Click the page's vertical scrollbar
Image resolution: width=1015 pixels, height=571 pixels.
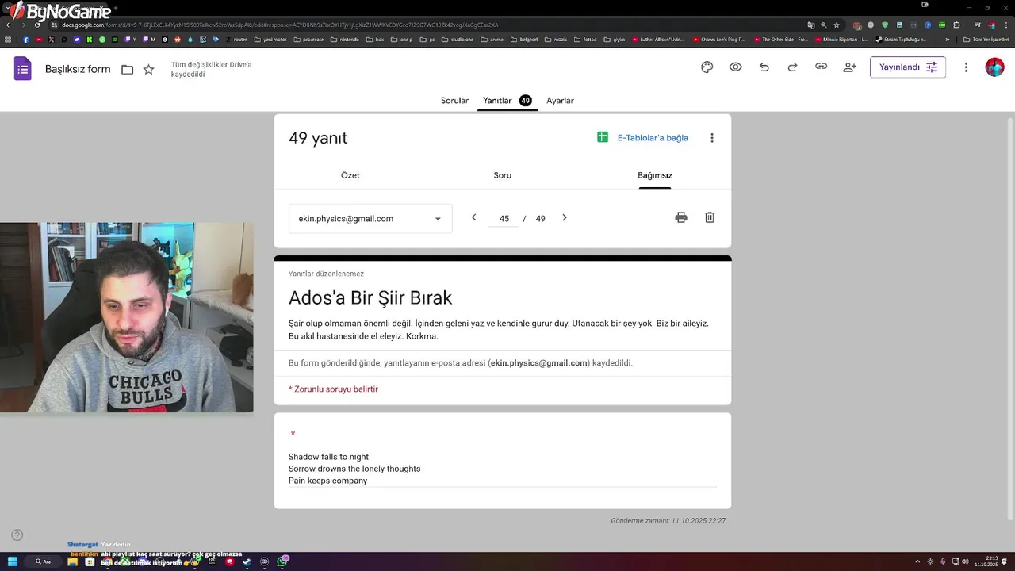point(1009,317)
